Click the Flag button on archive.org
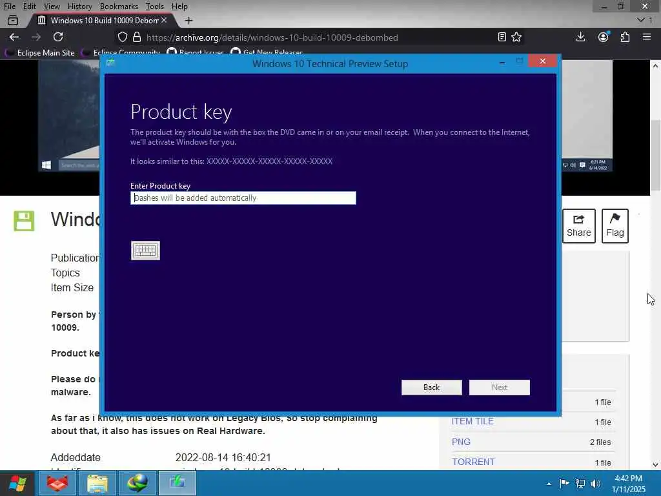Screen dimensions: 661x496 (615, 225)
